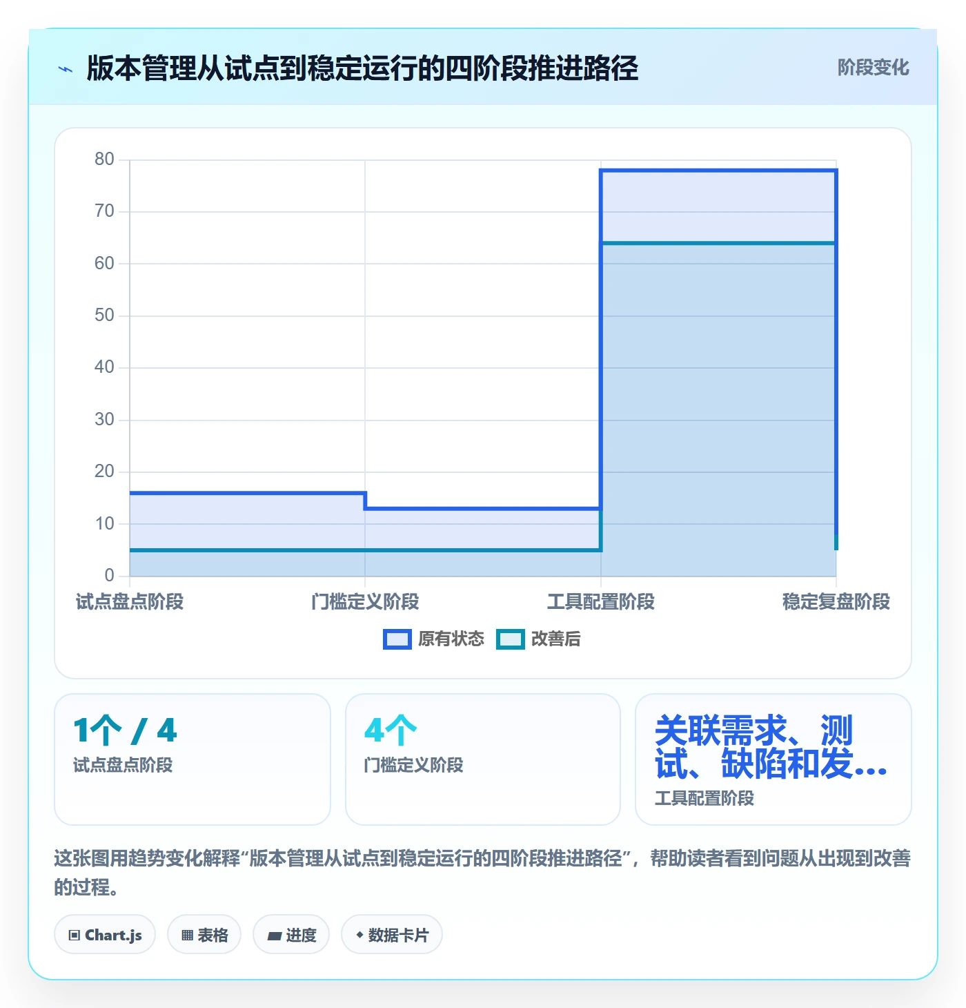The width and height of the screenshot is (966, 1008).
Task: Open the 试点盘点阶段 data card
Action: [193, 759]
